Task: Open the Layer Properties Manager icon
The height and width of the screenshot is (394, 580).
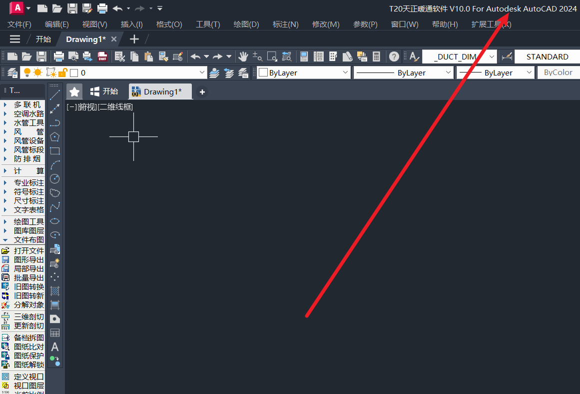Action: pos(12,72)
